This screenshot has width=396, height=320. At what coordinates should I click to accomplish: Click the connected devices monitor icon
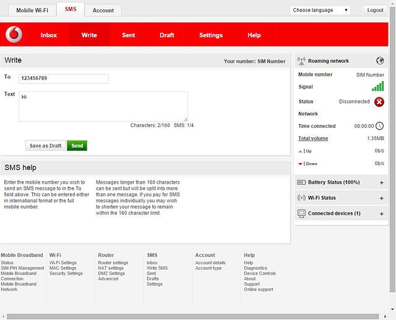point(302,213)
